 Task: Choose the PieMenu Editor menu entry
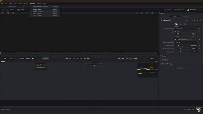point(45,6)
